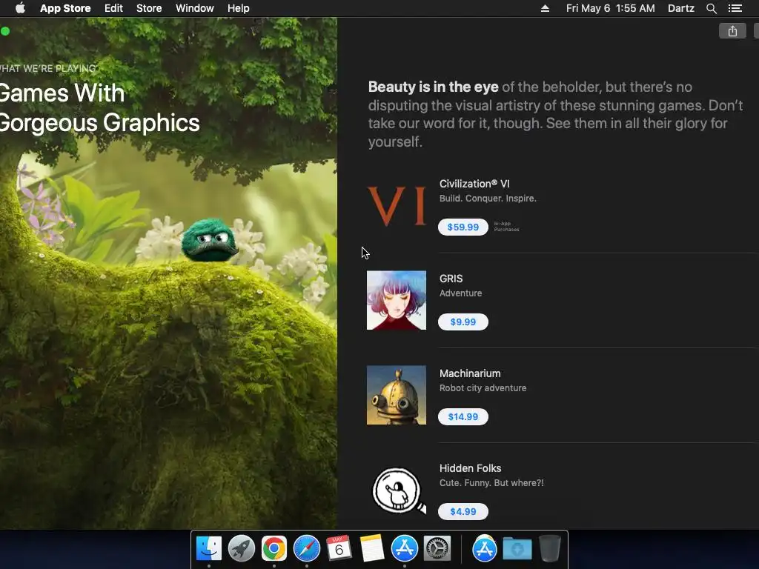Click the Dartz user name in menu bar
Viewport: 759px width, 569px height.
681,8
